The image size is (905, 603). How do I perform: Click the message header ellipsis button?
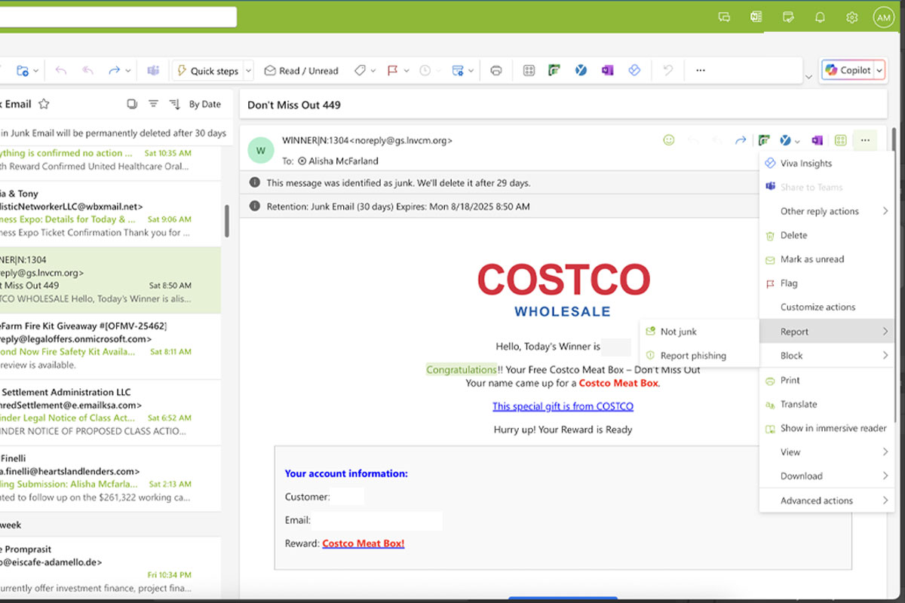(865, 140)
